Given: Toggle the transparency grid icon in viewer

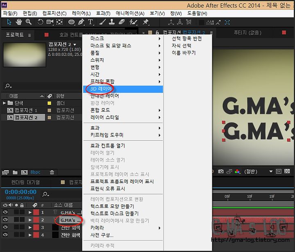Looking at the screenshot, I should 287,171.
